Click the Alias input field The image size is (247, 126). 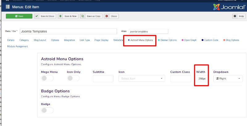(x=149, y=31)
